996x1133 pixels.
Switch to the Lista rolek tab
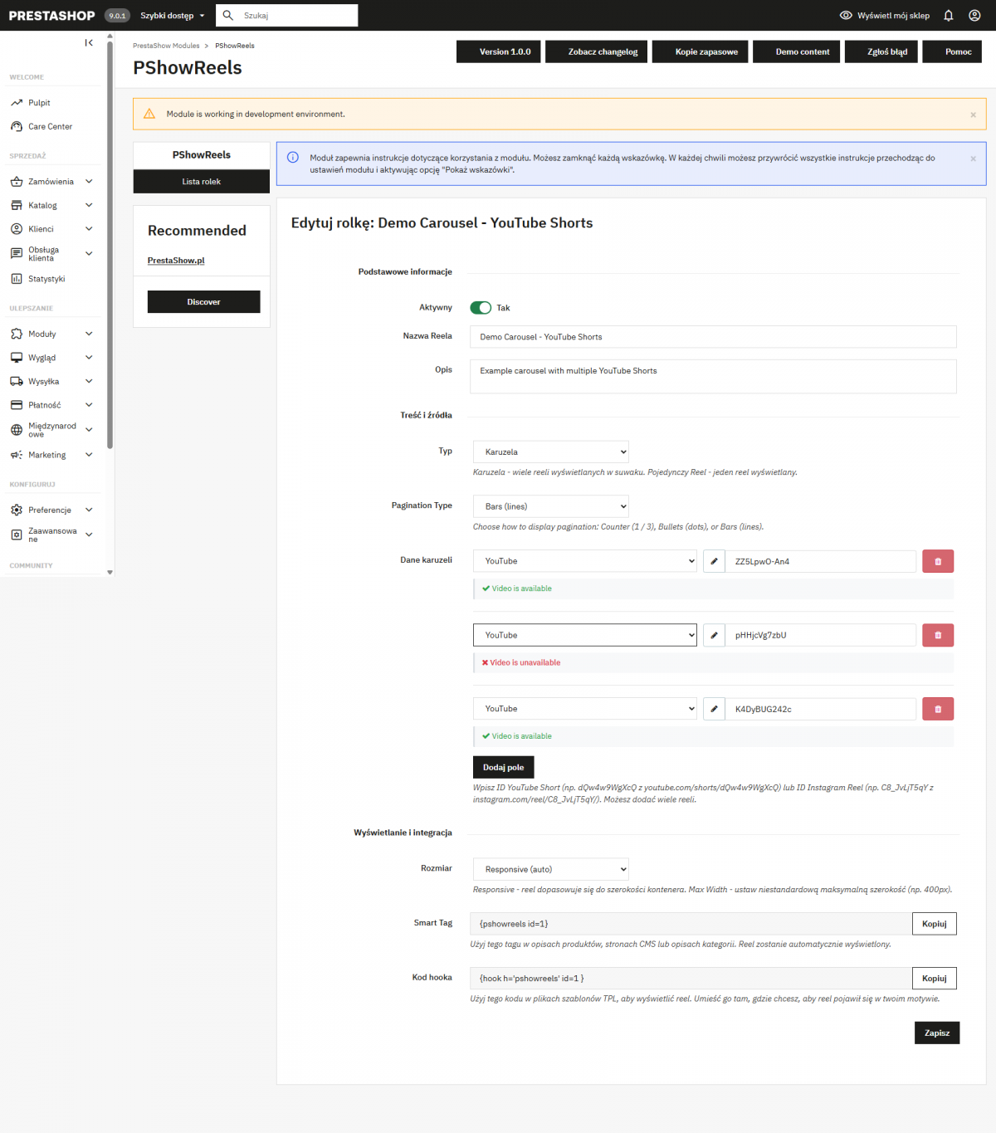tap(201, 181)
